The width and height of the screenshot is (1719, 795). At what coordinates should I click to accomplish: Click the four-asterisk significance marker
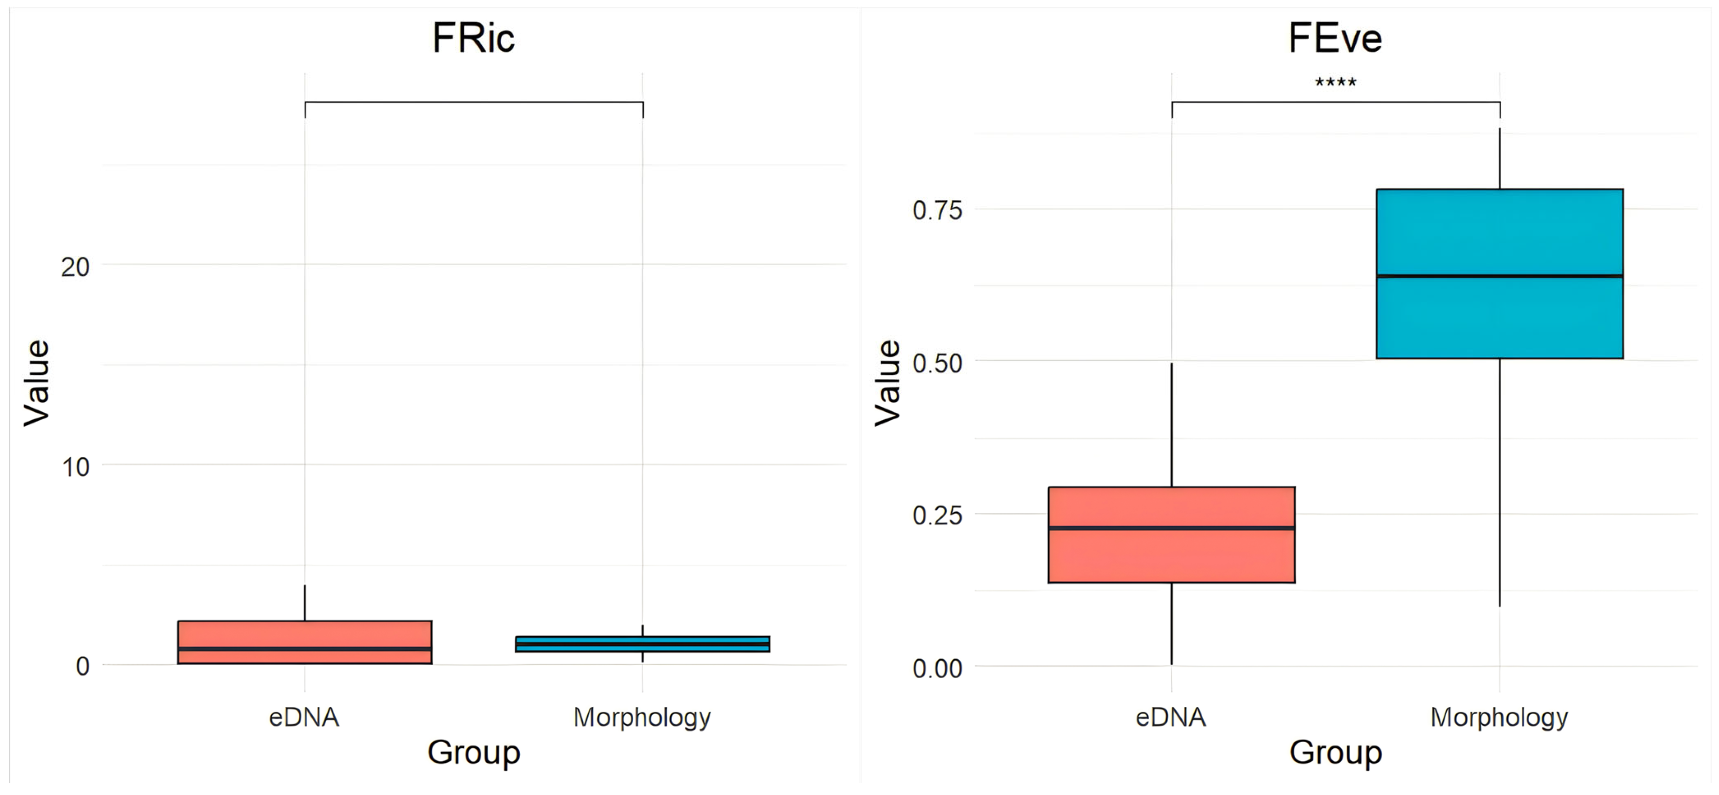(1335, 83)
